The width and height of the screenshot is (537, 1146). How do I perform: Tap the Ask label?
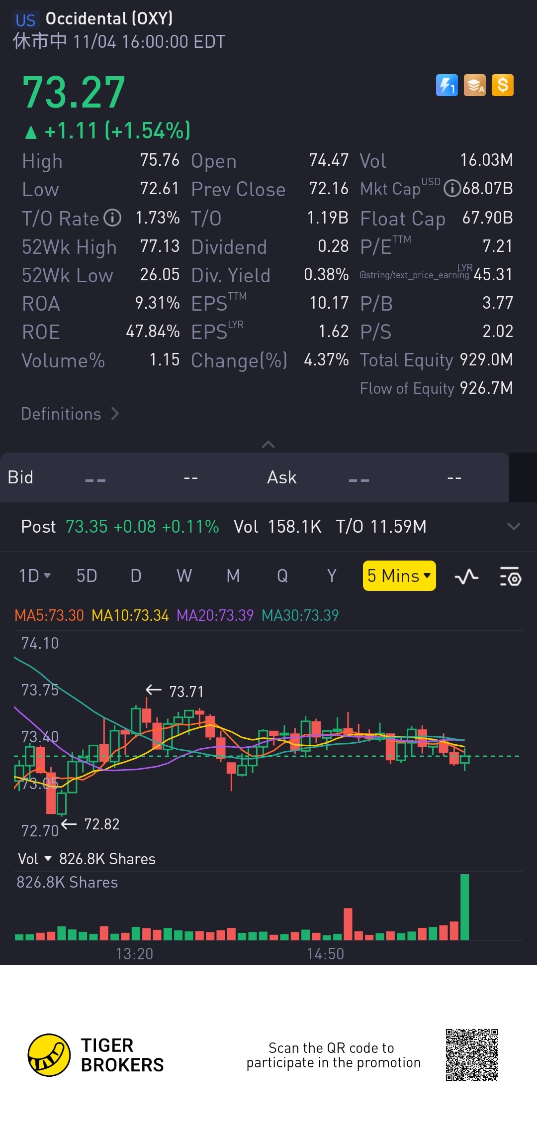(281, 477)
